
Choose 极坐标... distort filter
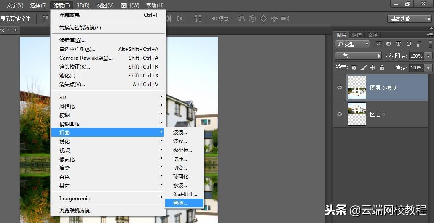tap(184, 150)
